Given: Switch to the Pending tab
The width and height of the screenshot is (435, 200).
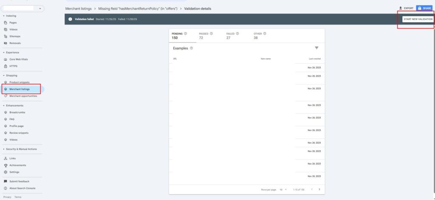Looking at the screenshot, I should [x=182, y=36].
